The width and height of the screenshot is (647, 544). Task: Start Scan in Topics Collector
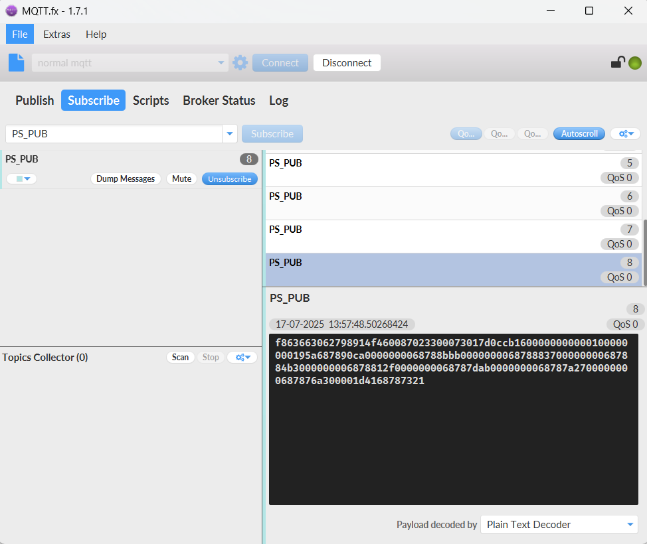[x=180, y=358]
